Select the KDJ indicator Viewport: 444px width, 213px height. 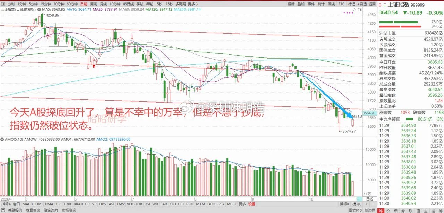pyautogui.click(x=173, y=204)
